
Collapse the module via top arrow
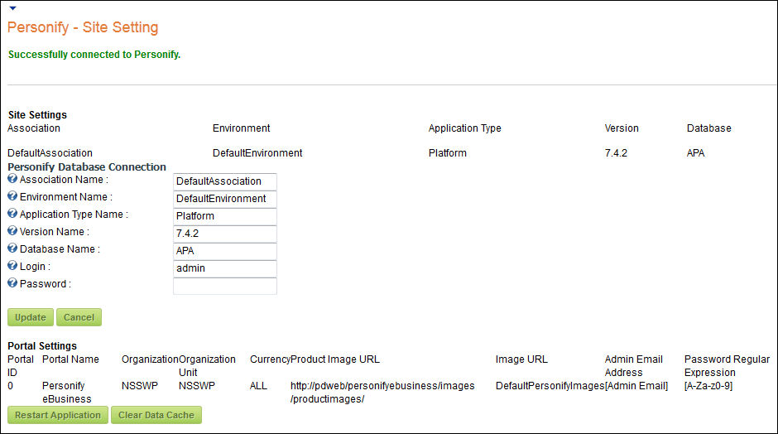point(13,8)
